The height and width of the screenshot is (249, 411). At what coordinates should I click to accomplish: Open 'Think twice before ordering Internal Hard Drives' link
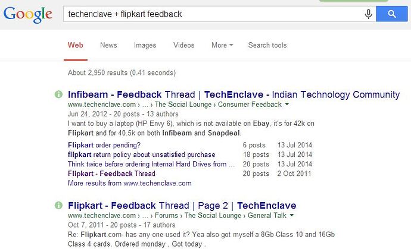151,164
